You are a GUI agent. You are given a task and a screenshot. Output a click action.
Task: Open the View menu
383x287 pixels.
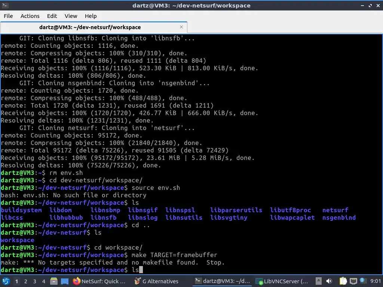[x=71, y=16]
